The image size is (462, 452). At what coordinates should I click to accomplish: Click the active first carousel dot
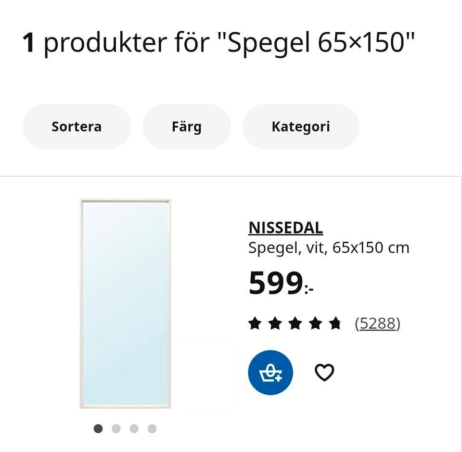pos(98,428)
